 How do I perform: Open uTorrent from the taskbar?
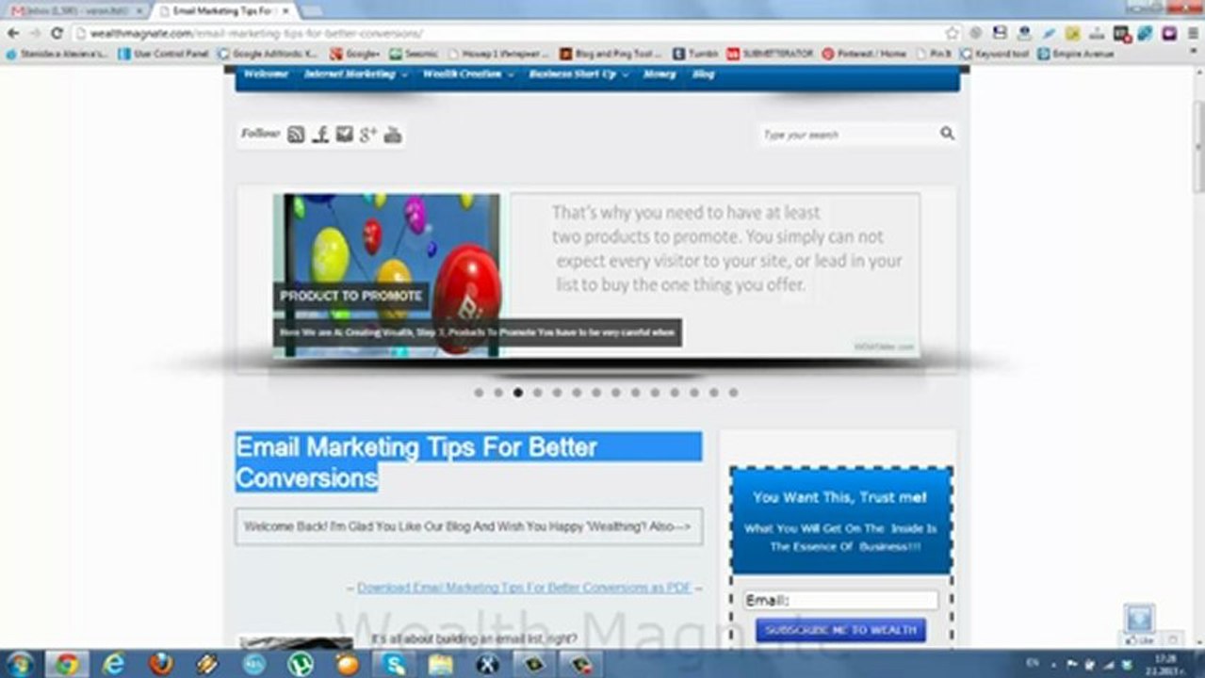(x=301, y=664)
